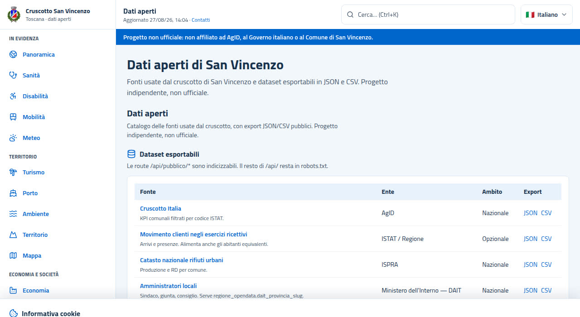Open the Contatti link in the header

click(x=201, y=20)
